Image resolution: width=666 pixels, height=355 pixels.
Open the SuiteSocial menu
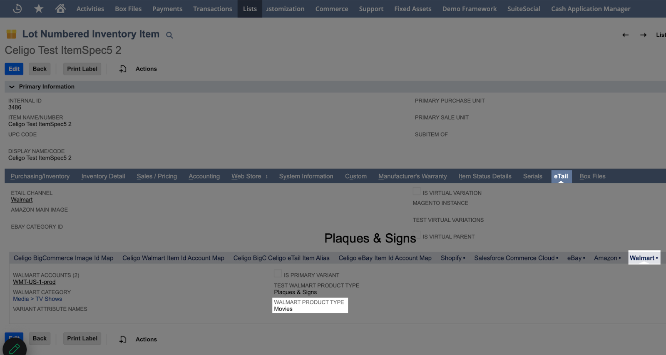(x=524, y=9)
